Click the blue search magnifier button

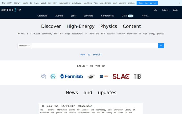161,46
